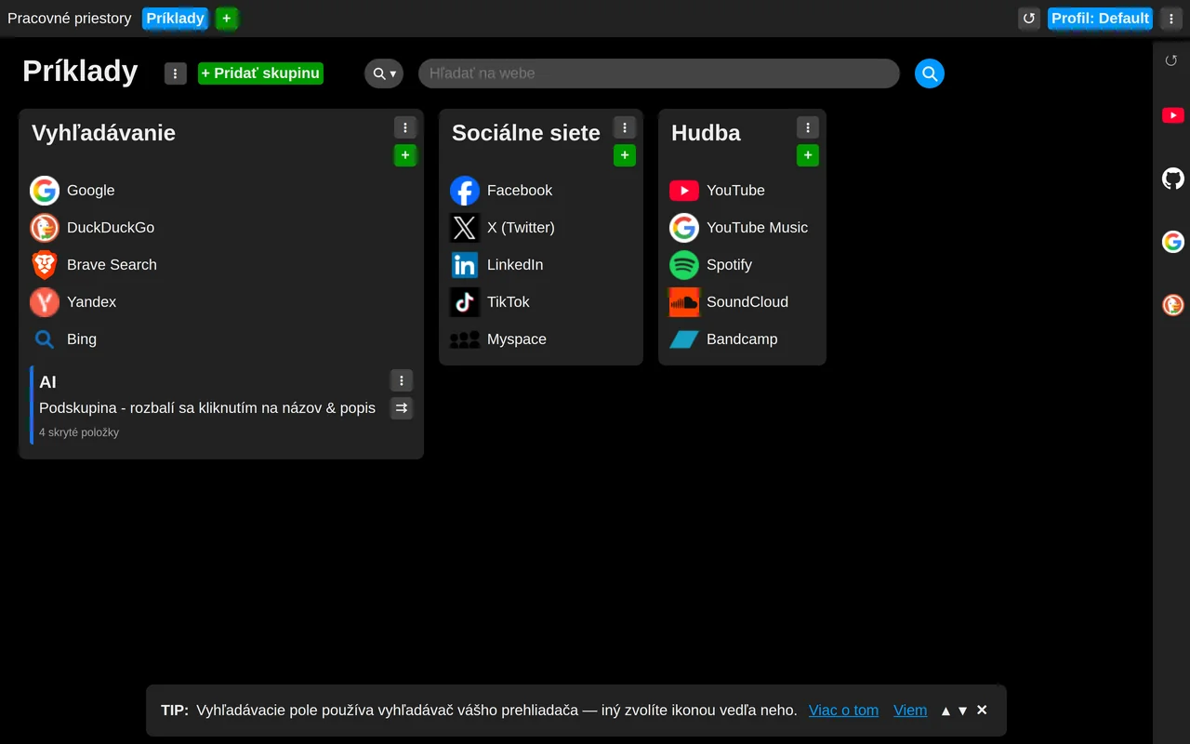Click the SoundCloud bookmark icon
Screen dimensions: 1190x744
684,302
